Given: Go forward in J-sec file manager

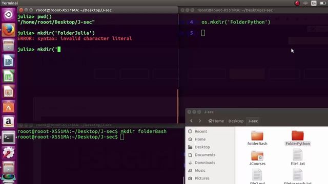Looking at the screenshot, I should click(x=200, y=121).
